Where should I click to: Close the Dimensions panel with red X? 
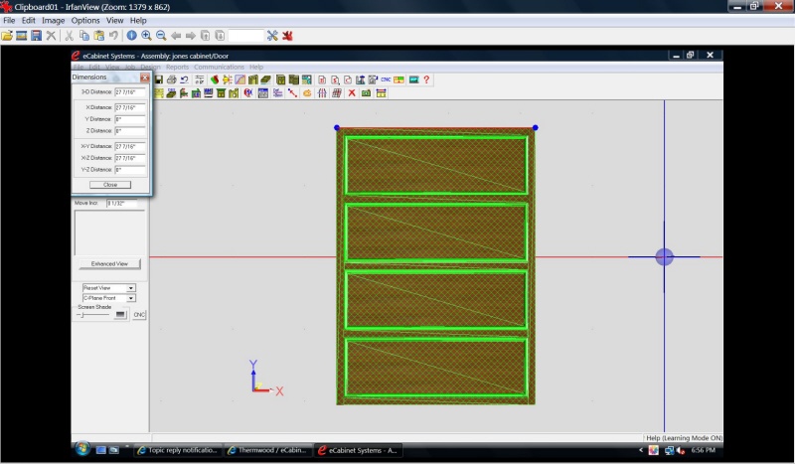click(144, 77)
